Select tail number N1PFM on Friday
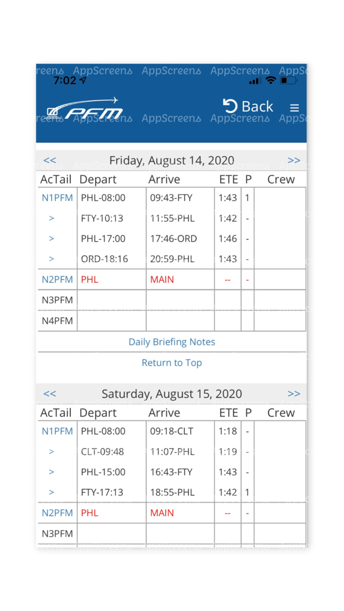Screen dimensions: 344x611 pos(57,197)
